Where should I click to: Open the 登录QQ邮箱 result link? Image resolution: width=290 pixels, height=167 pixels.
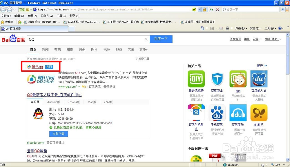click(37, 151)
